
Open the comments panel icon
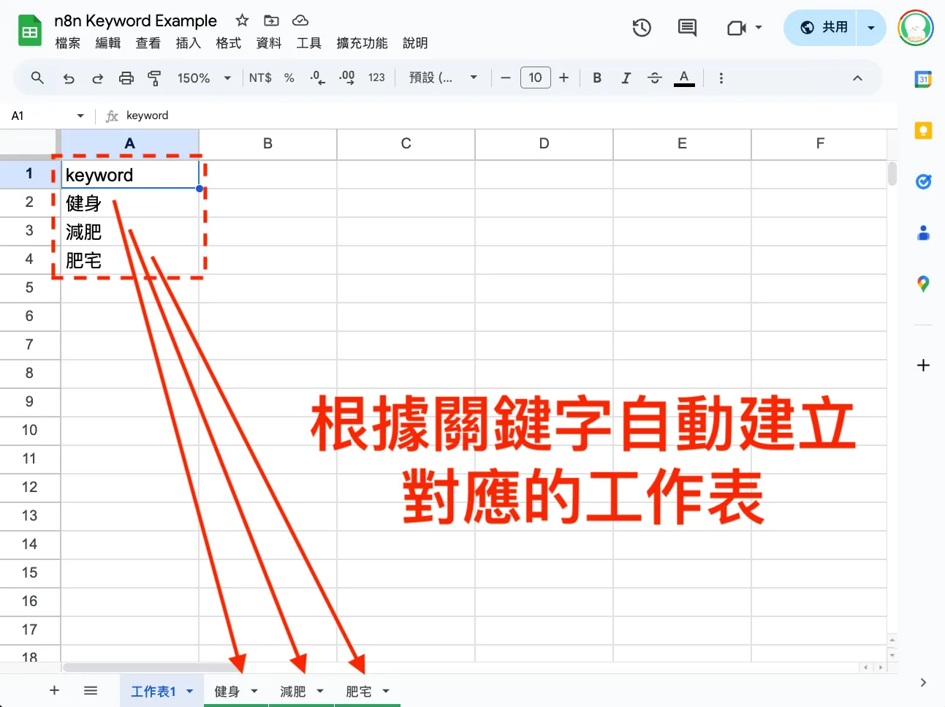pyautogui.click(x=687, y=28)
